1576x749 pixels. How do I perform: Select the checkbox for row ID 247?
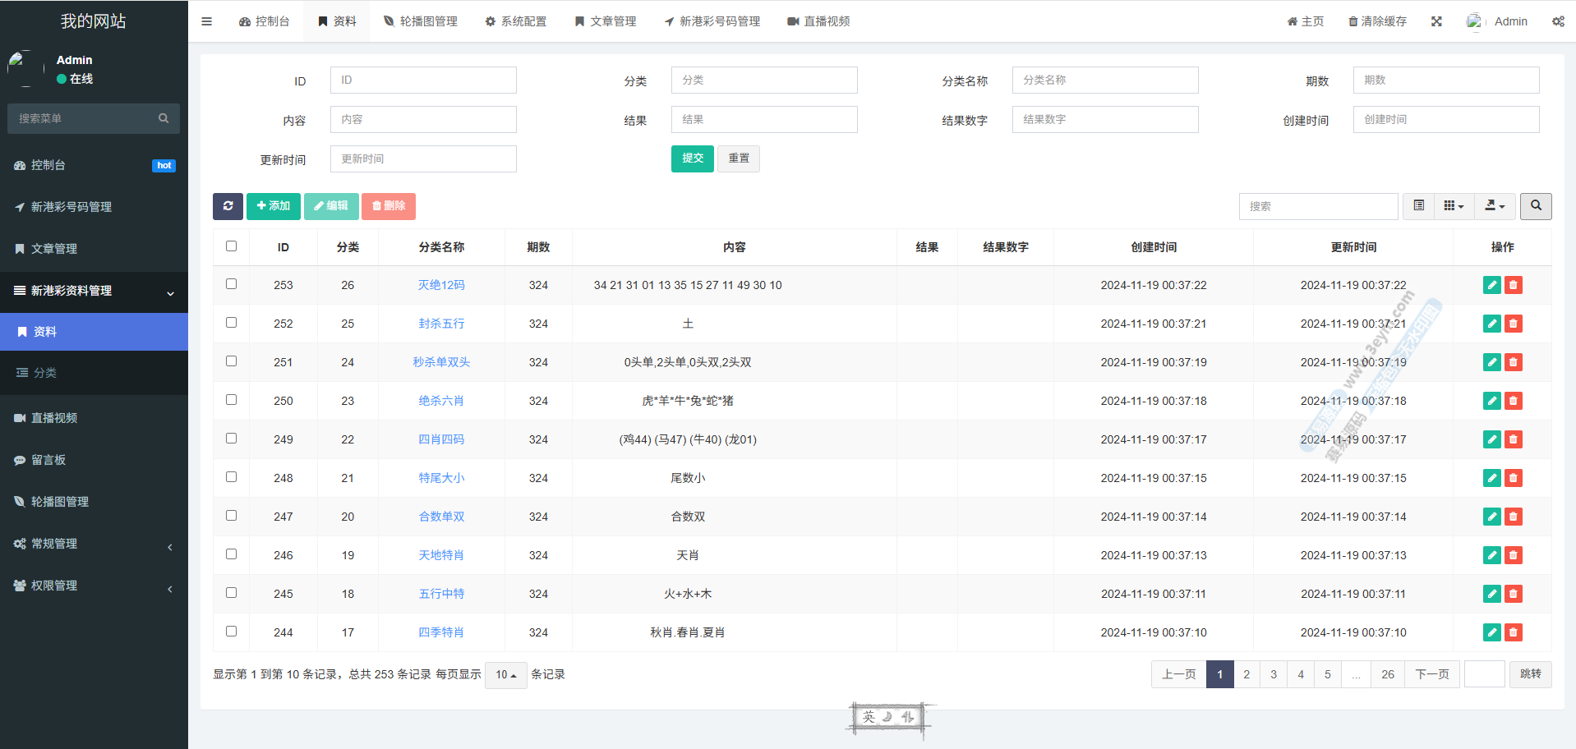[231, 516]
